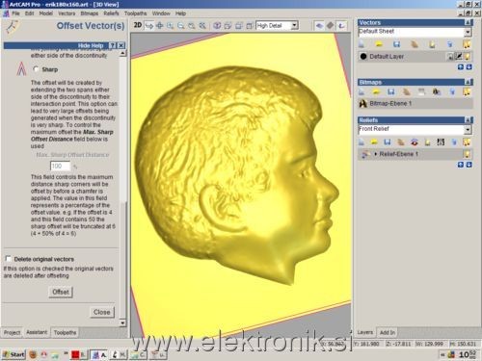Click ArtCAM taskbar button
The width and height of the screenshot is (482, 361).
coord(99,354)
